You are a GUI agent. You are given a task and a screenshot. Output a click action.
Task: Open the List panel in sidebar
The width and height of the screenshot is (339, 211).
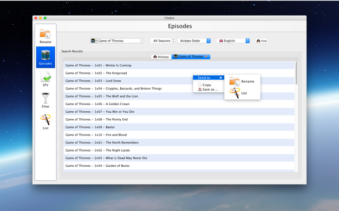pyautogui.click(x=45, y=122)
